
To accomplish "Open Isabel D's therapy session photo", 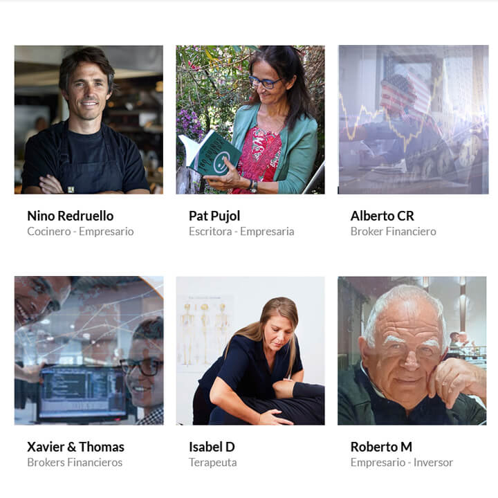I will tap(250, 351).
